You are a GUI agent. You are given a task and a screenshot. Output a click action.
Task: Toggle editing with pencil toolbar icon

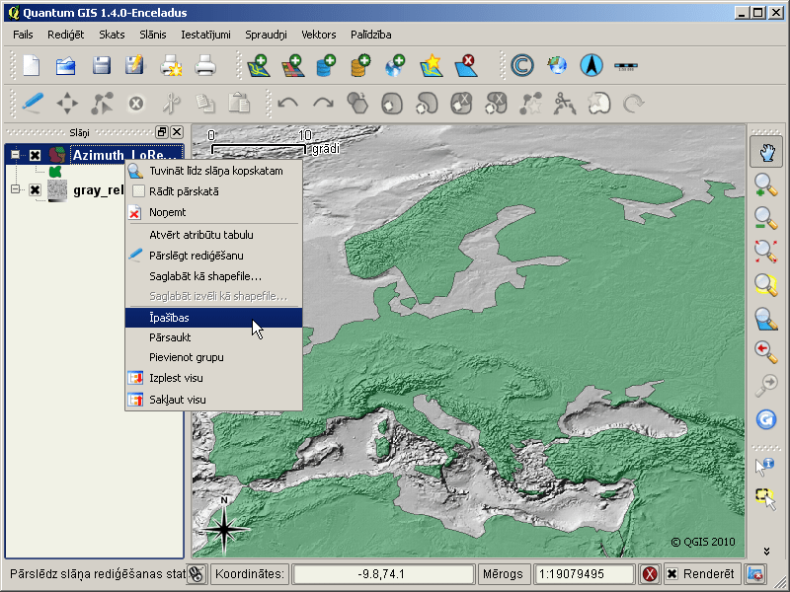[x=33, y=104]
